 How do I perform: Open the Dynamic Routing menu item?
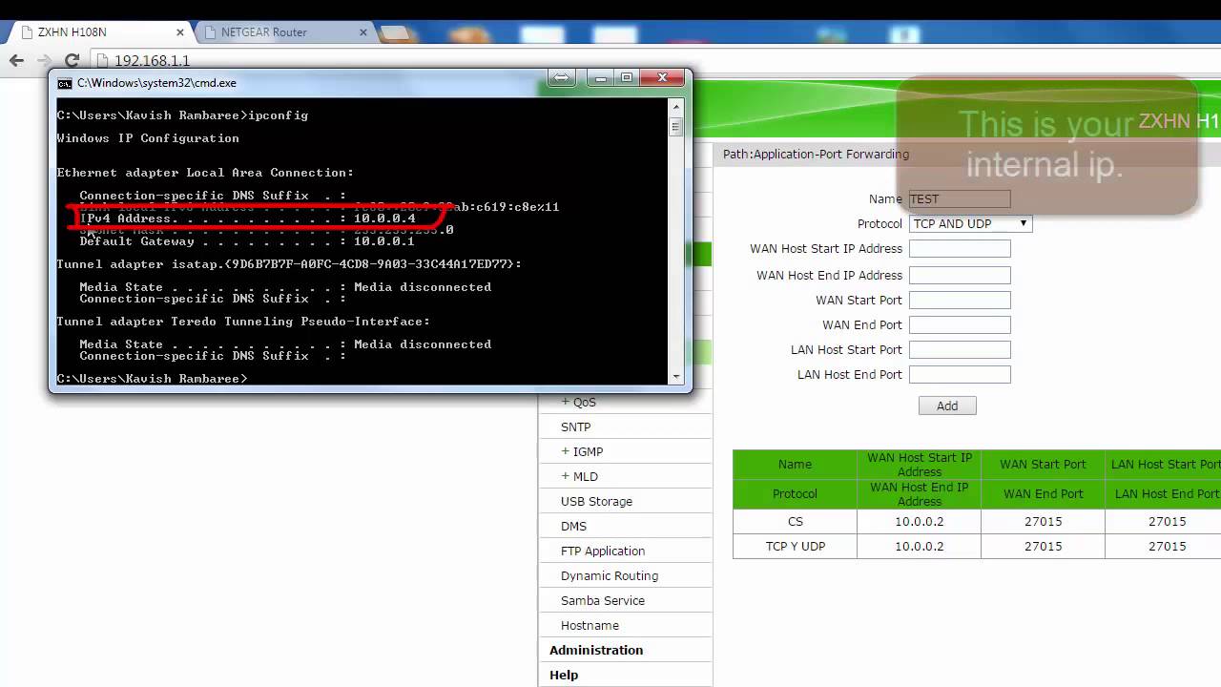coord(610,576)
